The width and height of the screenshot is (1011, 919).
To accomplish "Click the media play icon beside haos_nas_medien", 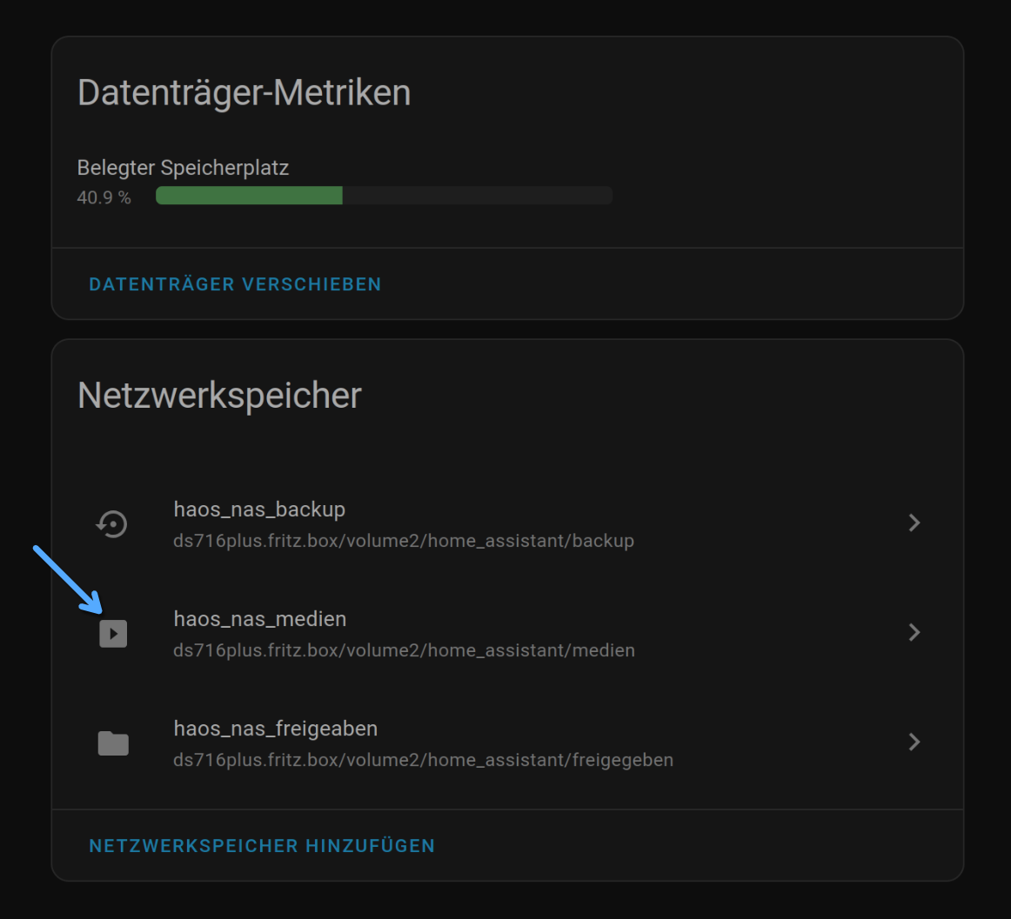I will pos(113,634).
